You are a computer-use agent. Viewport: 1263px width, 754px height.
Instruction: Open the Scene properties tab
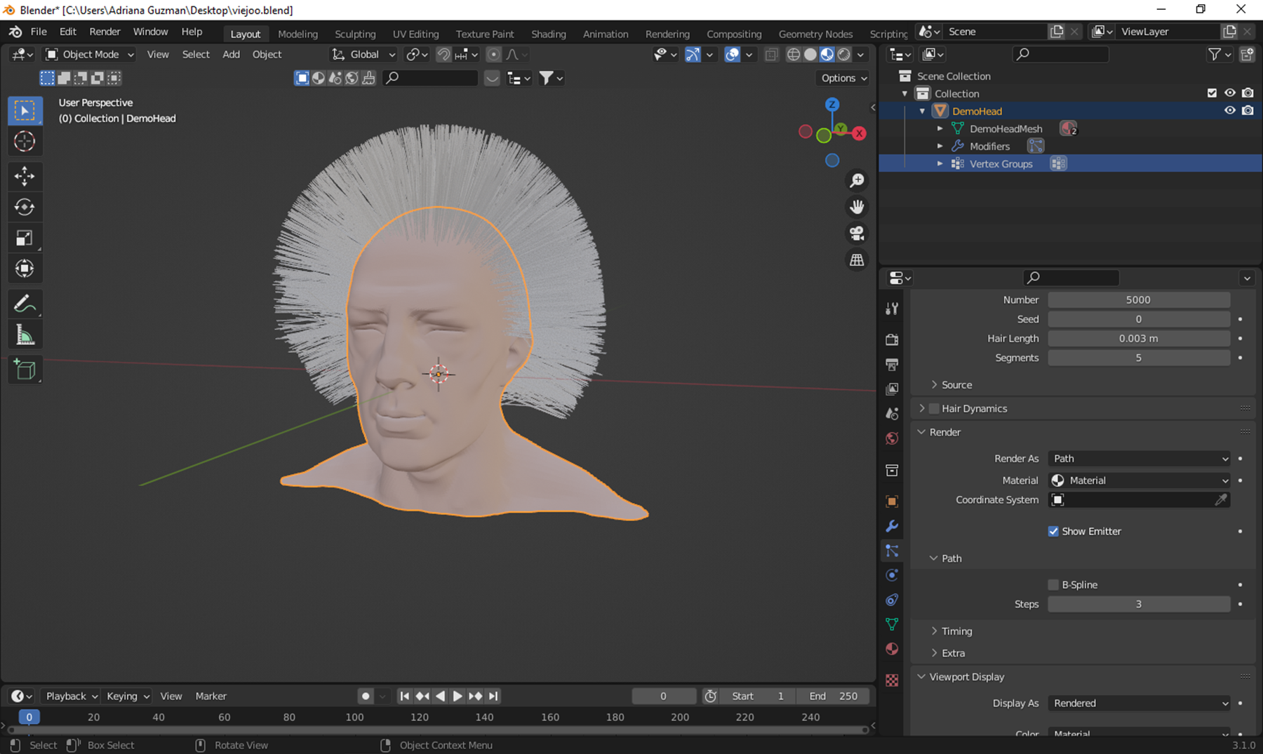coord(892,413)
